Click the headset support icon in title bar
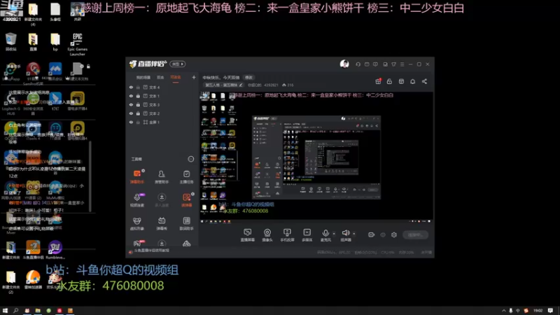This screenshot has width=560, height=315. (358, 64)
